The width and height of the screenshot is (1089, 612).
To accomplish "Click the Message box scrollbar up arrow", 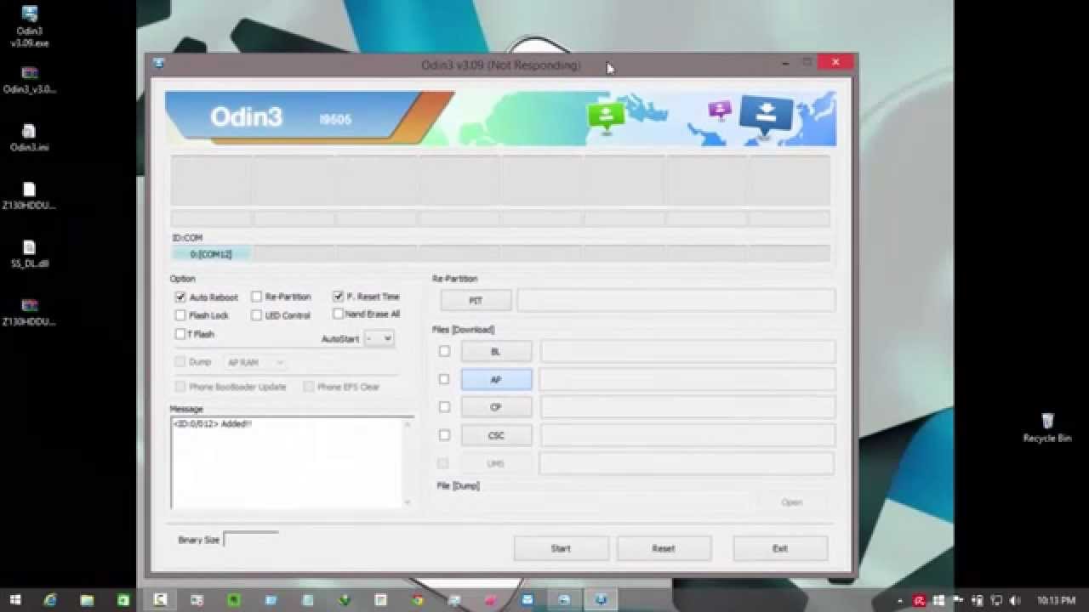I will [407, 424].
